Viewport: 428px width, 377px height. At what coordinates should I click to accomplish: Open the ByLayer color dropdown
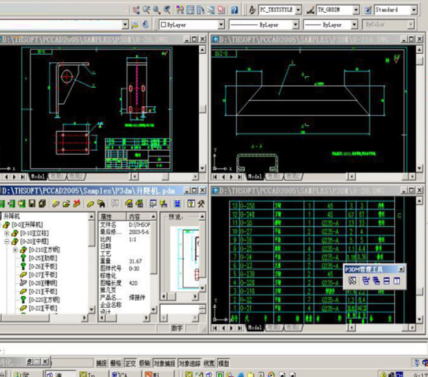[x=221, y=25]
